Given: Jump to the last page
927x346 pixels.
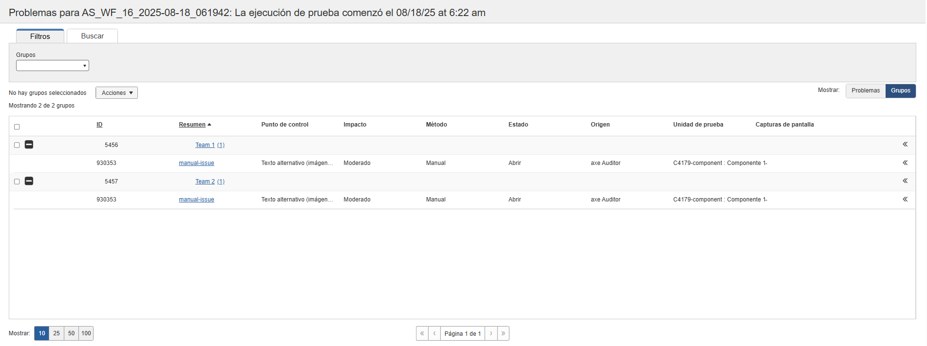Looking at the screenshot, I should (503, 333).
